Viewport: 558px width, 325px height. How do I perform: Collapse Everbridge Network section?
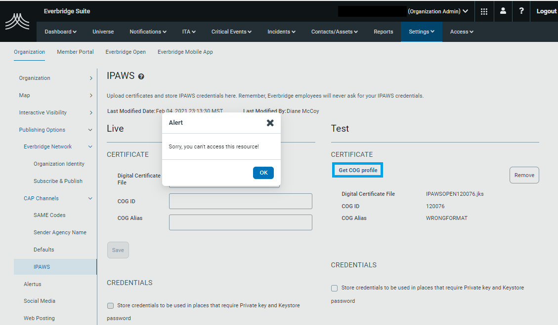(x=90, y=146)
